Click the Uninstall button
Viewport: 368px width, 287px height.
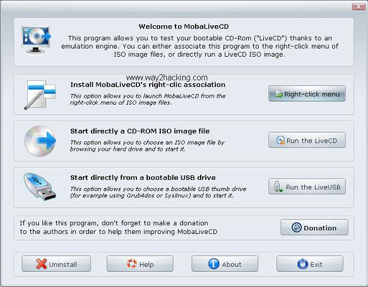point(56,264)
